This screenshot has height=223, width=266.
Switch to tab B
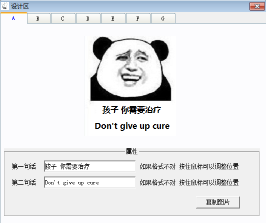pyautogui.click(x=38, y=19)
